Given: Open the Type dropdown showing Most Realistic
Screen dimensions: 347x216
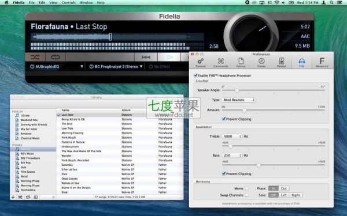Looking at the screenshot, I should [238, 100].
